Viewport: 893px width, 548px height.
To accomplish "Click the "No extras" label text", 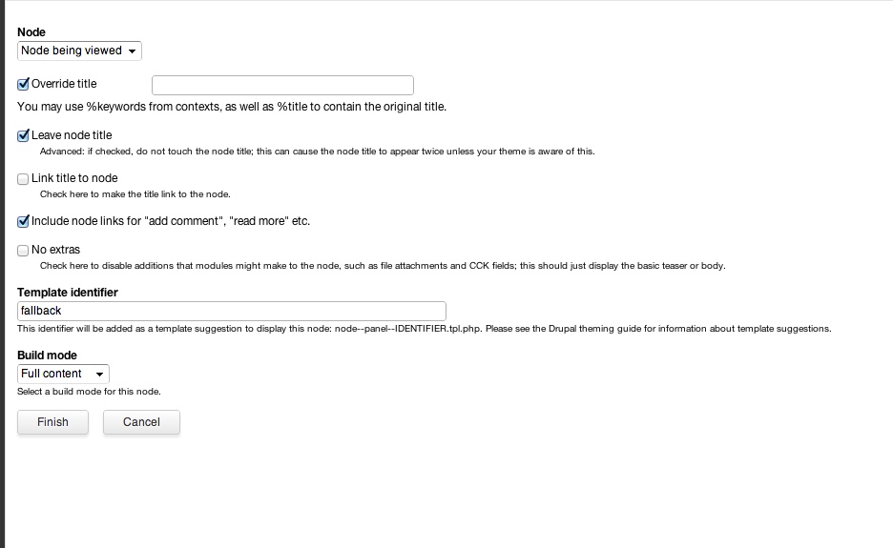I will [55, 250].
